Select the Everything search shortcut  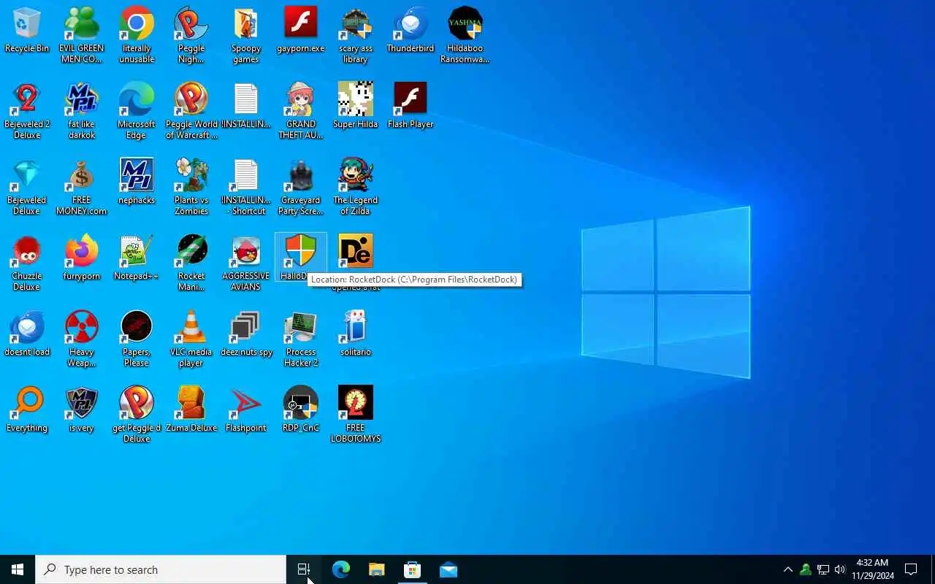[27, 410]
